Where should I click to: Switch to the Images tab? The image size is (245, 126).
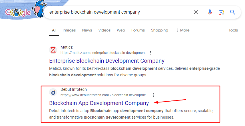coord(69,30)
